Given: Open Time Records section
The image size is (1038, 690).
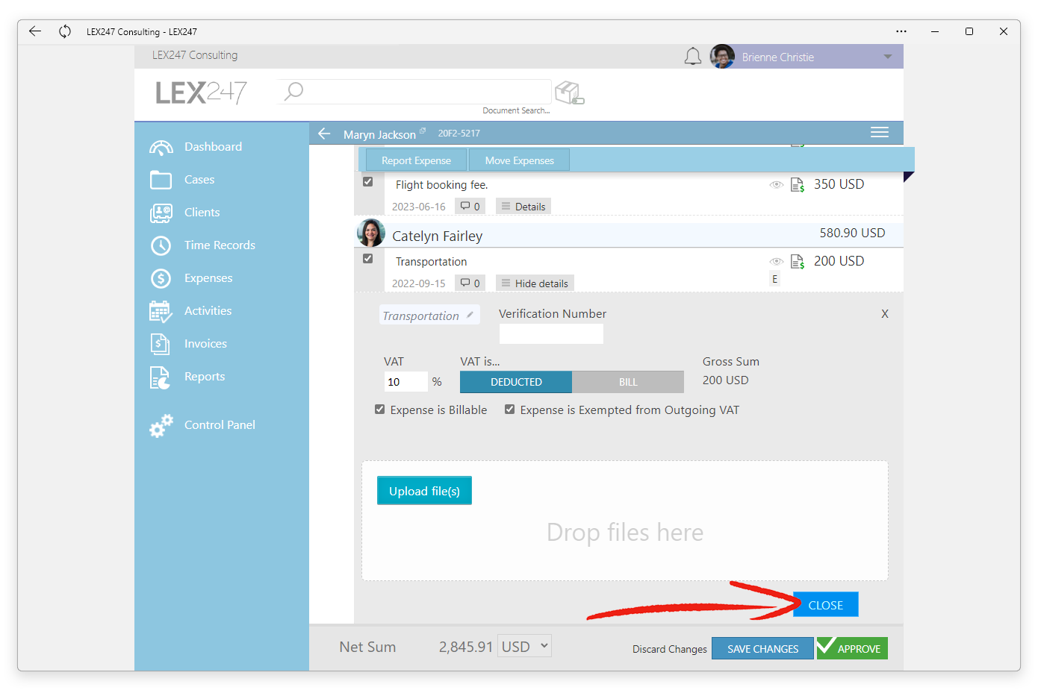Looking at the screenshot, I should [220, 245].
